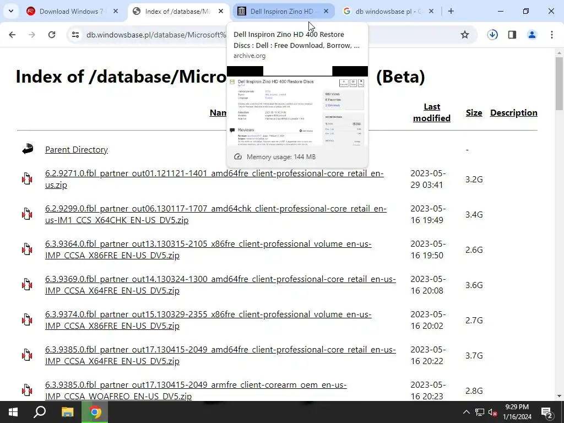The height and width of the screenshot is (423, 564).
Task: Open the tab search dropdown arrow
Action: pos(11,11)
